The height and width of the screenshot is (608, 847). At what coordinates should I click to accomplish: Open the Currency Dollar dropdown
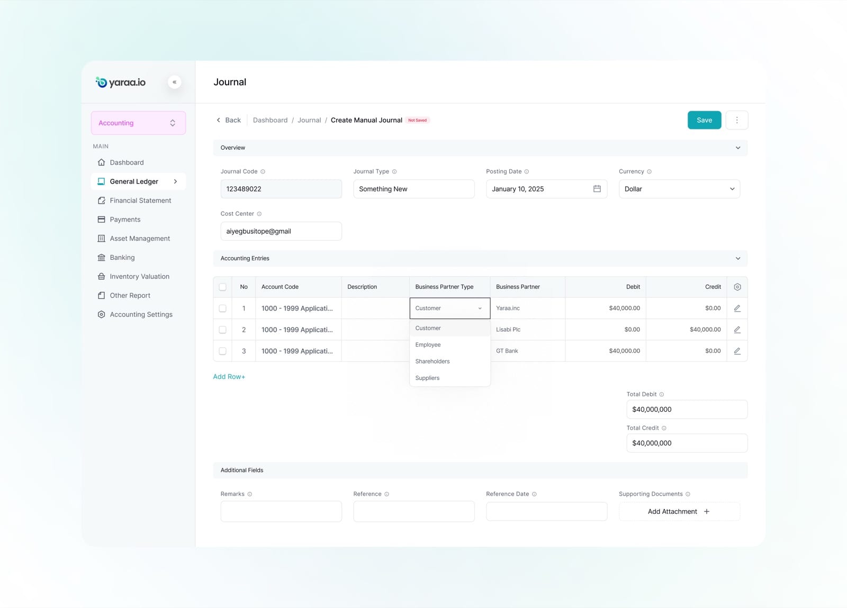tap(679, 189)
